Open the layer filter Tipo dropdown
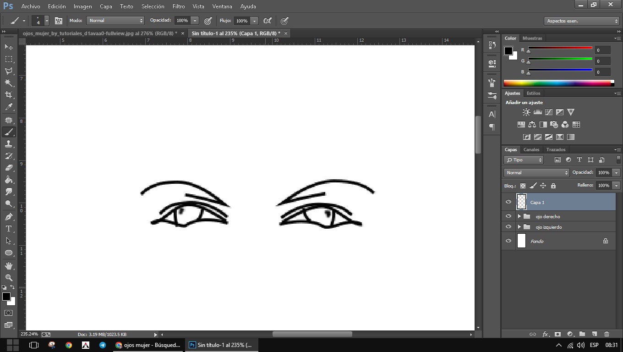623x352 pixels. pyautogui.click(x=524, y=160)
